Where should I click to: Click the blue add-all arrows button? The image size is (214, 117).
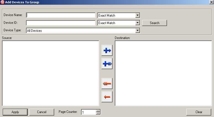[107, 64]
